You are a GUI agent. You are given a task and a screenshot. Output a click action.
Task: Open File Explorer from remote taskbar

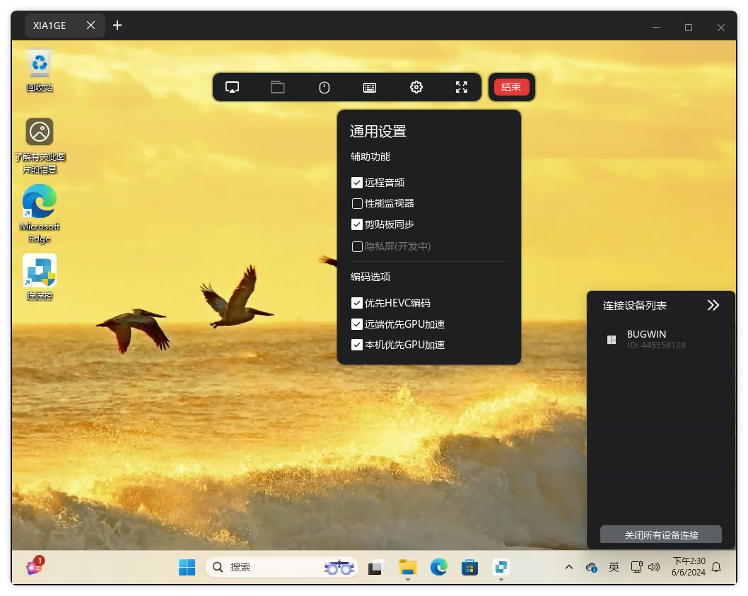coord(408,568)
